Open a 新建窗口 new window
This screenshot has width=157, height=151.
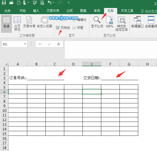pos(137,22)
